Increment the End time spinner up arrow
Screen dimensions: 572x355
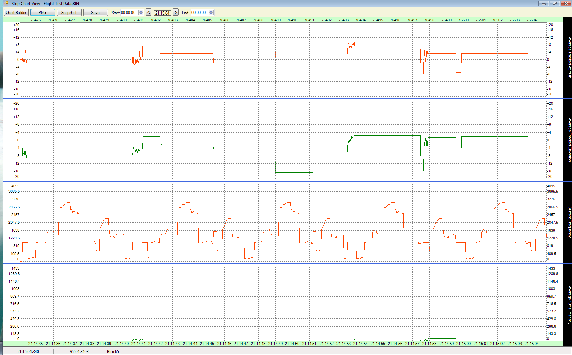pyautogui.click(x=211, y=11)
